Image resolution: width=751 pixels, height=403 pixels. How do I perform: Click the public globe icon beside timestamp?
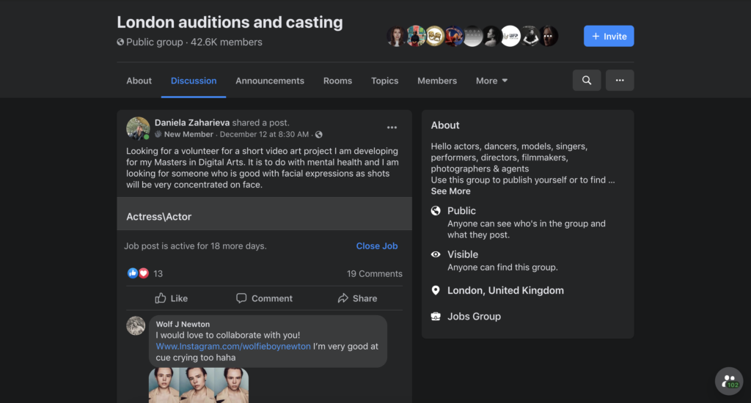[319, 135]
